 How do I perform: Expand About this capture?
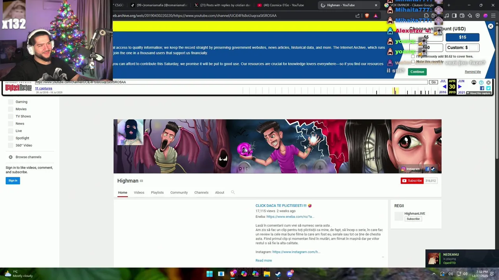[x=478, y=93]
